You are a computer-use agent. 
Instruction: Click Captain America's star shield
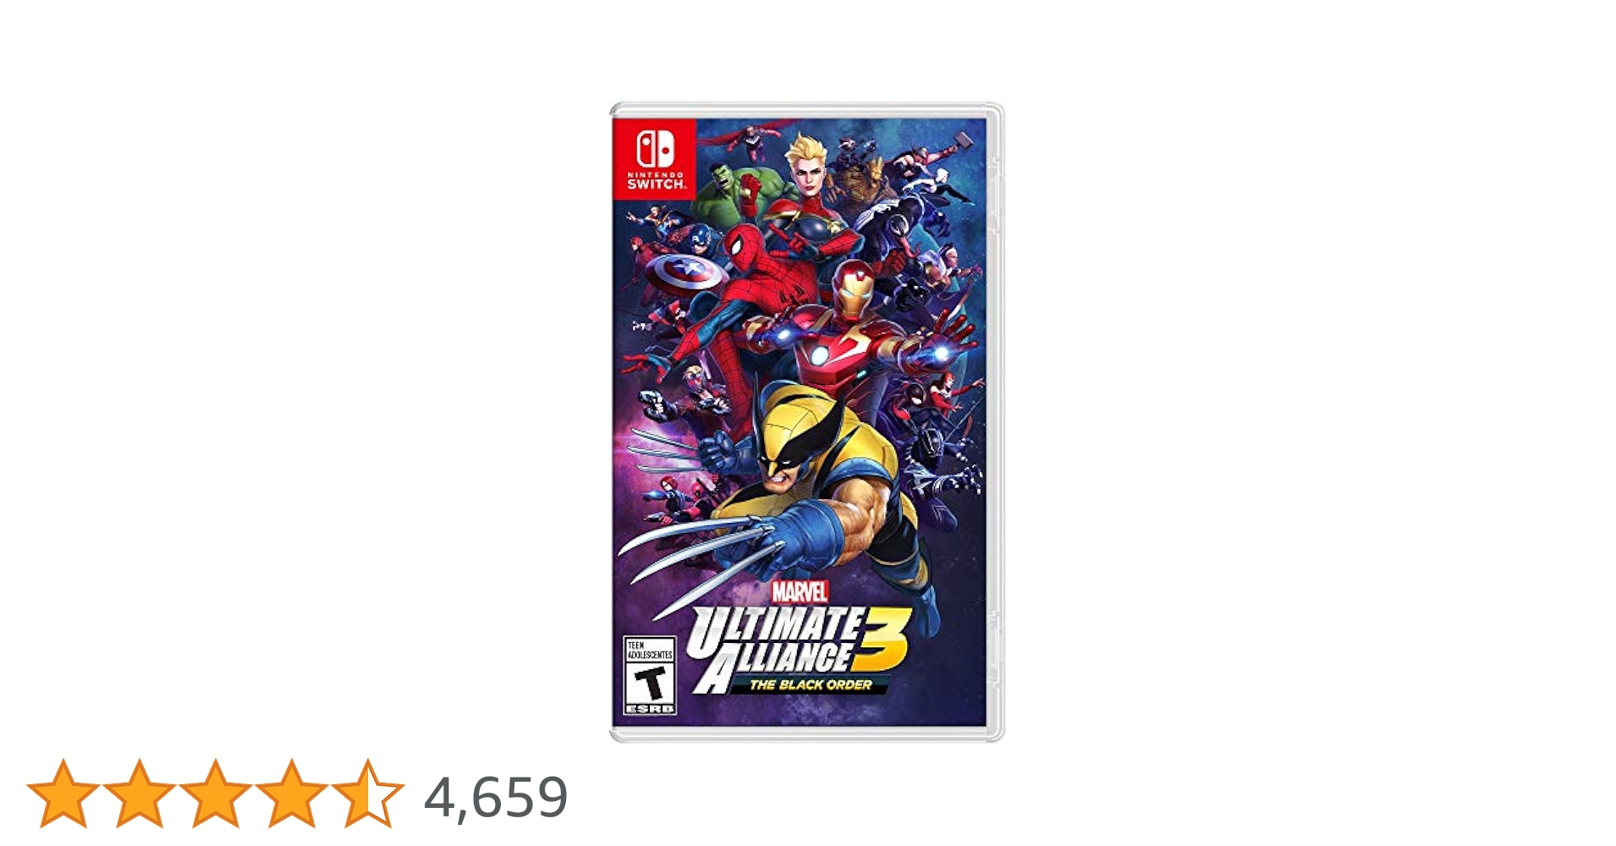[688, 274]
